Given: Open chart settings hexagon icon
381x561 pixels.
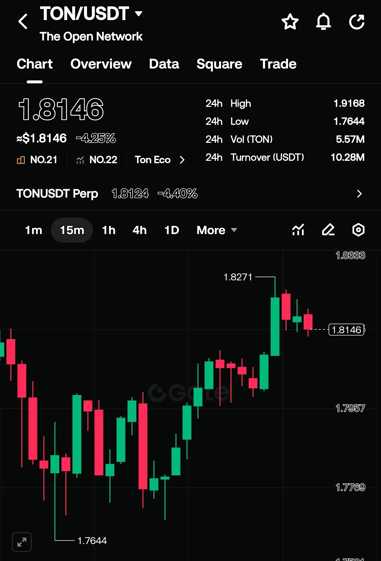Looking at the screenshot, I should tap(359, 230).
